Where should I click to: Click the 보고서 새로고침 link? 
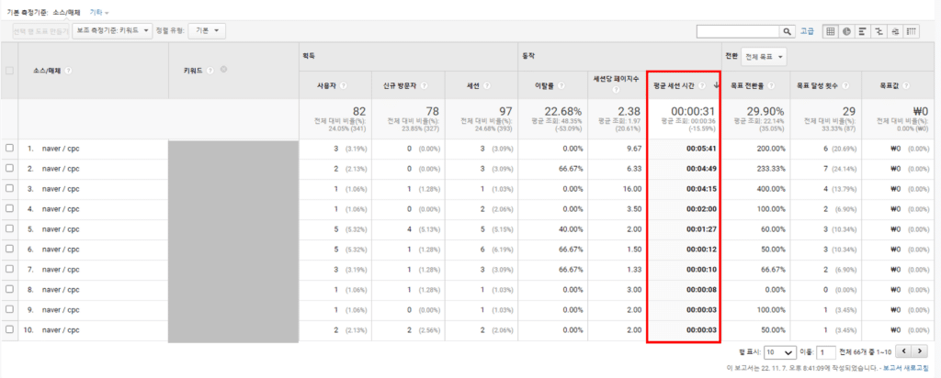(907, 368)
